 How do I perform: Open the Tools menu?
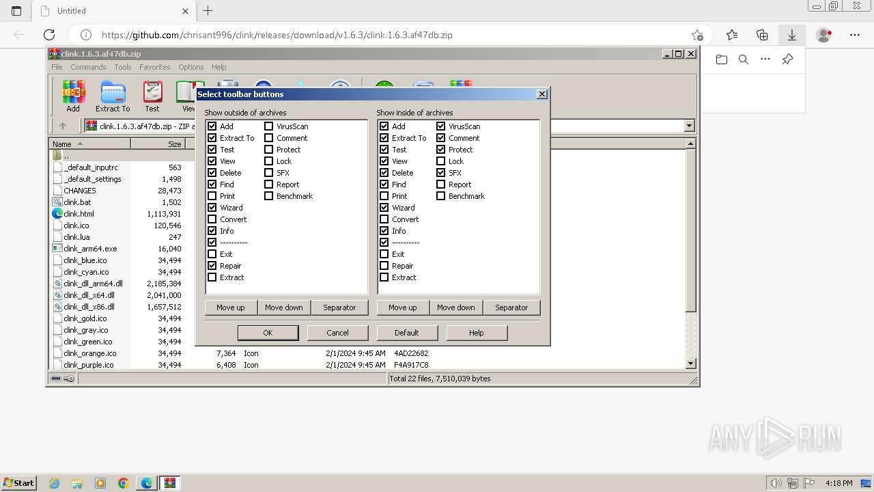point(123,67)
